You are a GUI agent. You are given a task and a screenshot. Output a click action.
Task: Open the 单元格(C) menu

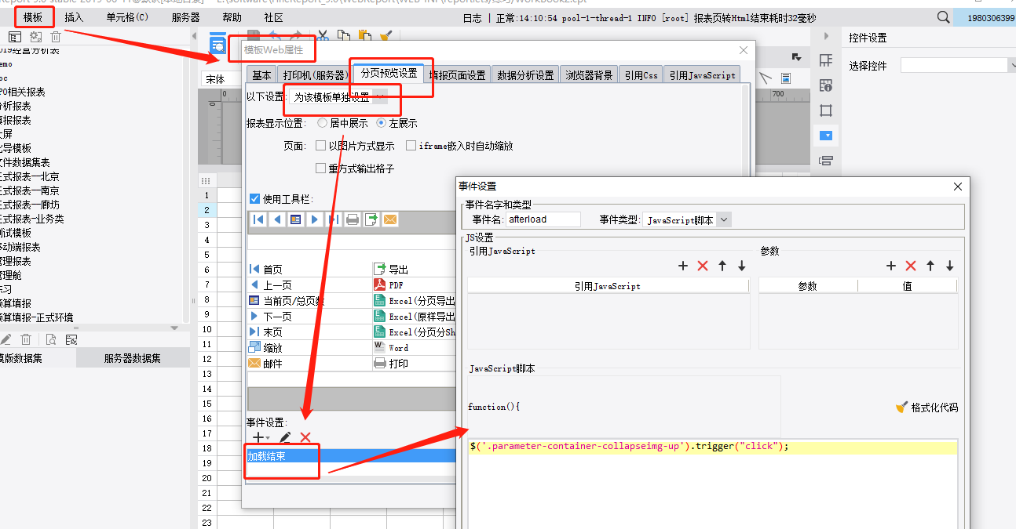coord(127,17)
